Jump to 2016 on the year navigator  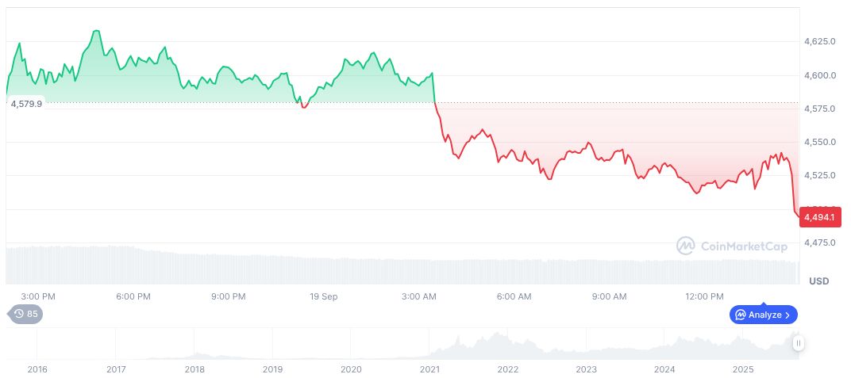click(37, 369)
